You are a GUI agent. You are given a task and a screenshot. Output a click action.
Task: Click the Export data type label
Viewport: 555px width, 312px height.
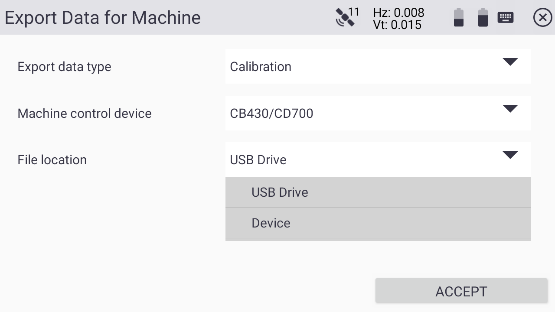(x=64, y=67)
